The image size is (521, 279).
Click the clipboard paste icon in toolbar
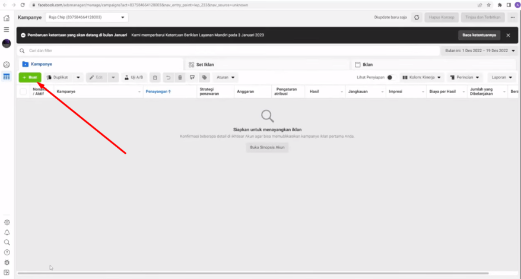tap(155, 78)
